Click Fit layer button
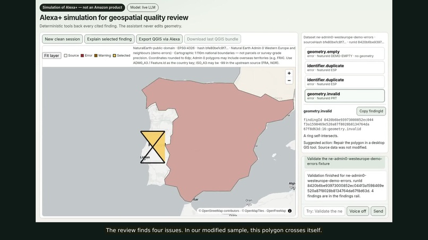The image size is (428, 240). click(x=52, y=56)
